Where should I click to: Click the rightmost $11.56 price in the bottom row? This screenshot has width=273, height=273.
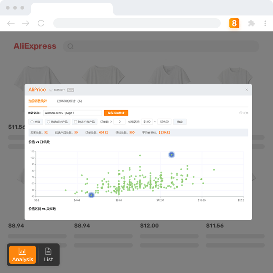point(215,226)
